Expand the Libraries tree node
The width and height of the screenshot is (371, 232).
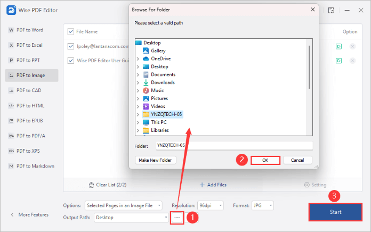pos(138,130)
